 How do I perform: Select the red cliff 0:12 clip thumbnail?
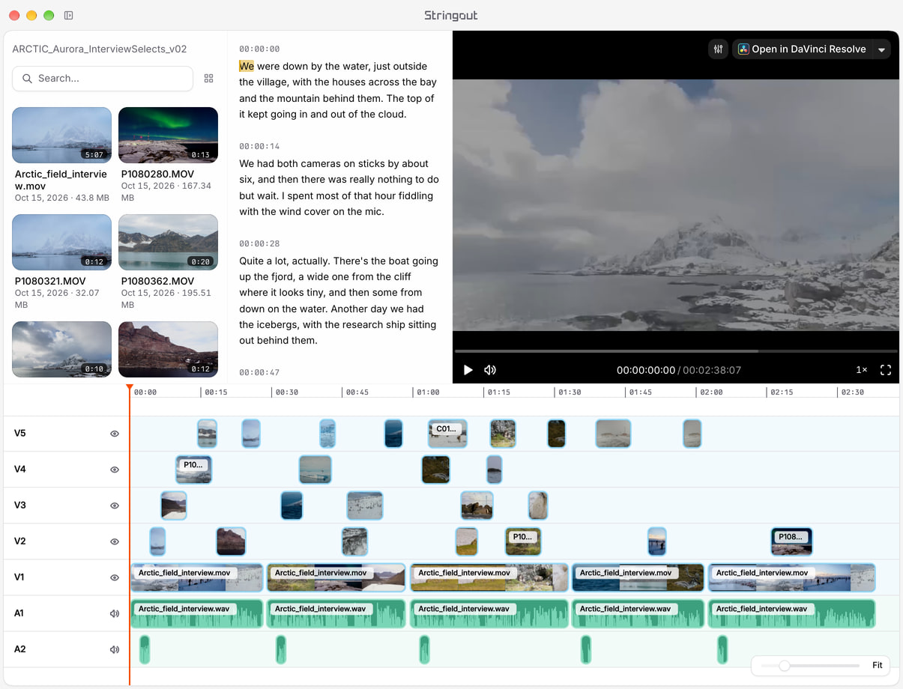pyautogui.click(x=168, y=349)
